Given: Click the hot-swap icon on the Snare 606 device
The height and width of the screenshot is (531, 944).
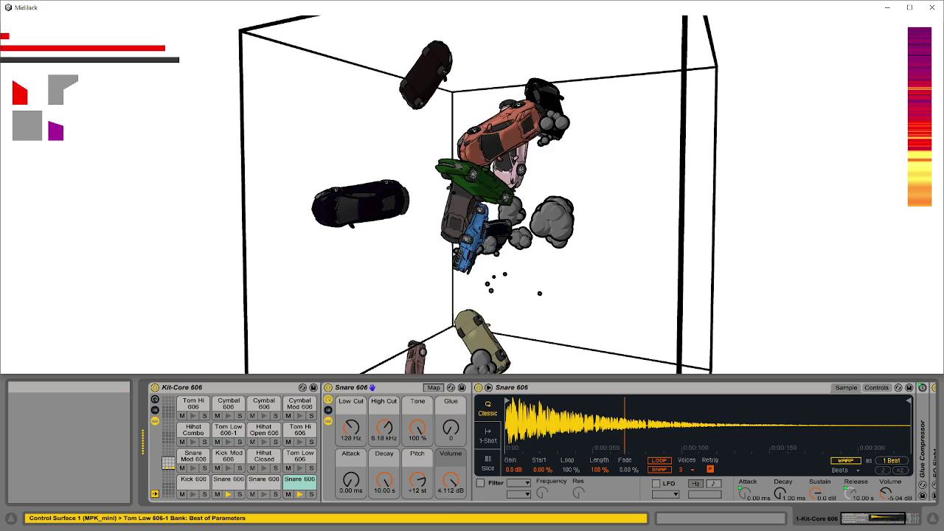Looking at the screenshot, I should (x=451, y=387).
